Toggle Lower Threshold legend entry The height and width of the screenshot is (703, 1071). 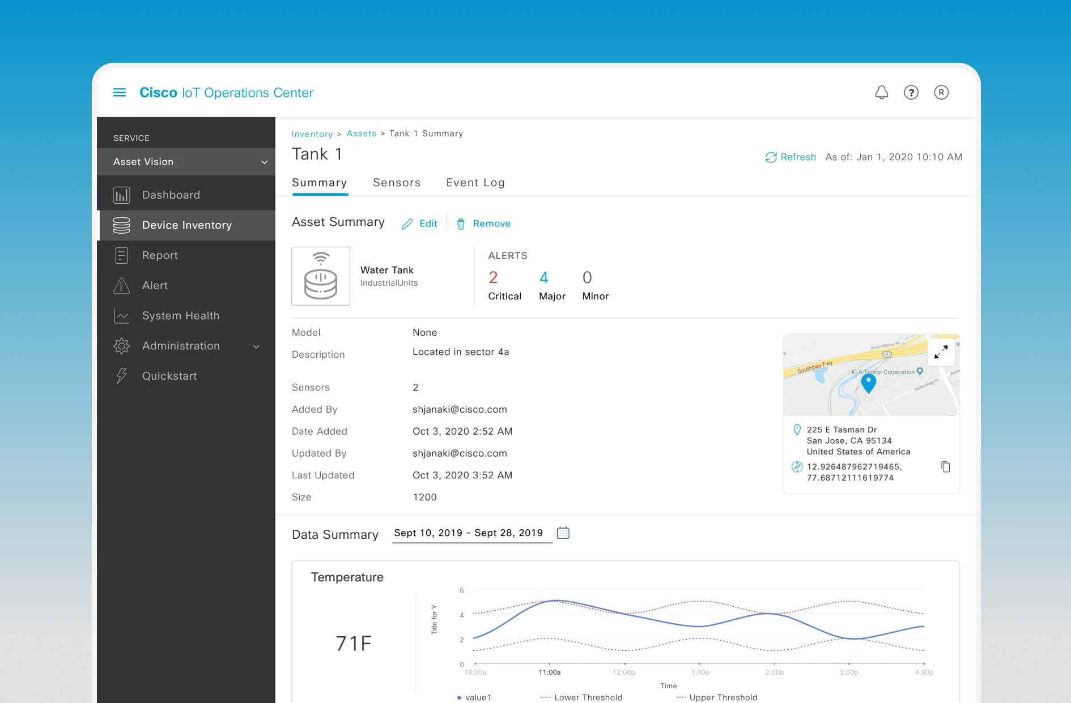pos(581,697)
